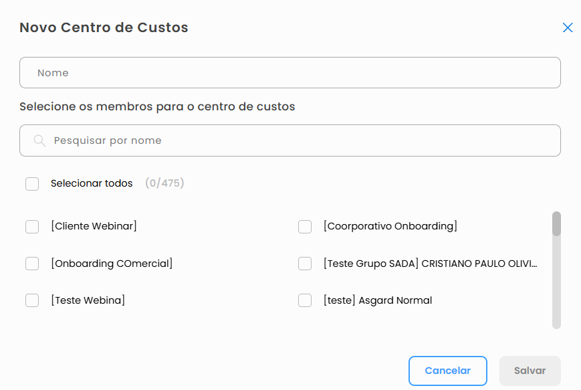Image resolution: width=581 pixels, height=390 pixels.
Task: Click the member list scrollbar thumb
Action: (556, 223)
